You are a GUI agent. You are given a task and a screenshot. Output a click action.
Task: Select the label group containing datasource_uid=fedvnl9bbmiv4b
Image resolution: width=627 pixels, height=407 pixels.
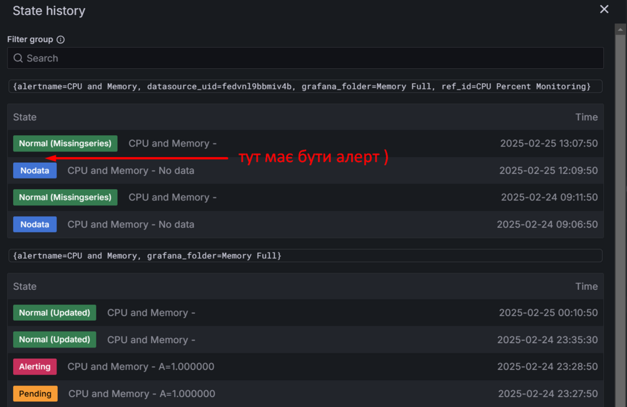305,86
